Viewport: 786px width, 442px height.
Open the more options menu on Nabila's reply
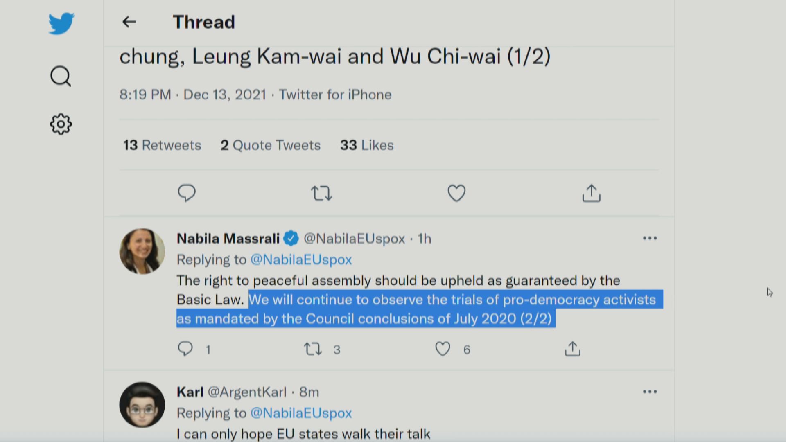(650, 238)
